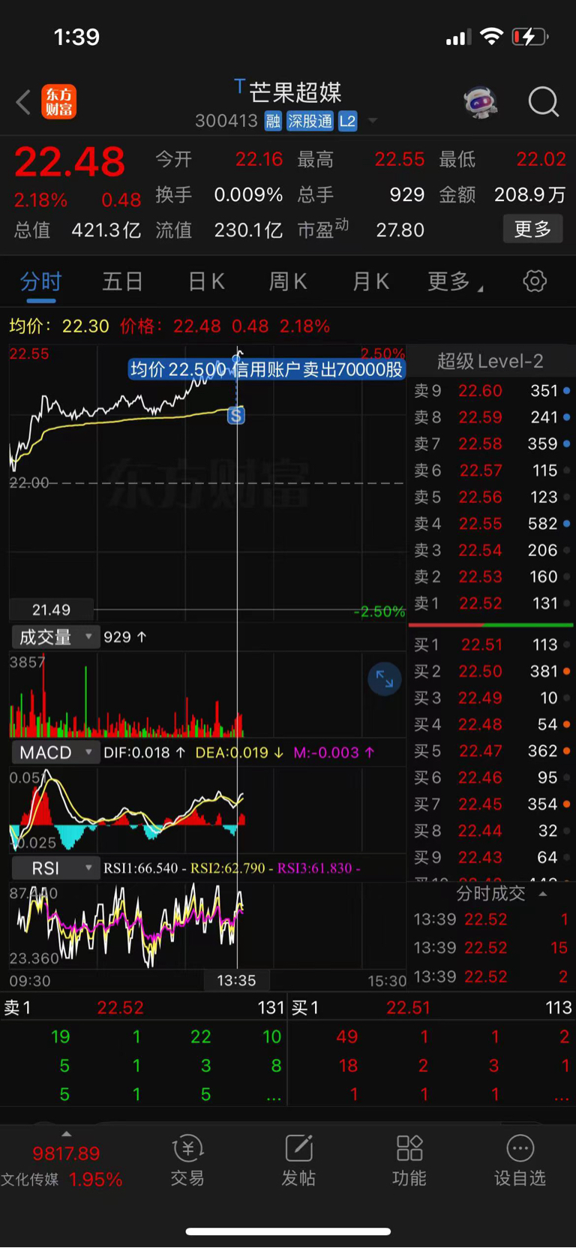Screen dimensions: 576x1248
Task: Tap the RSI1:66.540 readout
Action: coord(141,868)
